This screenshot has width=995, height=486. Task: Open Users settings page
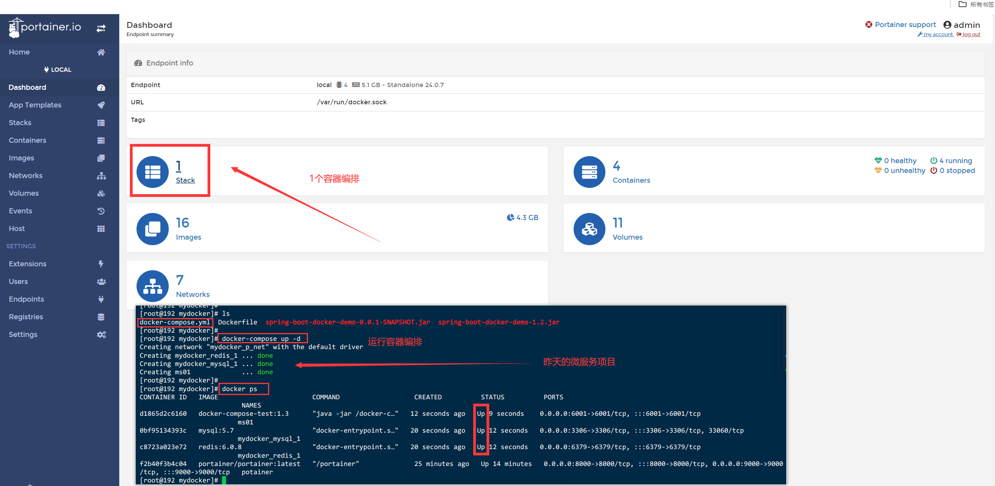18,281
